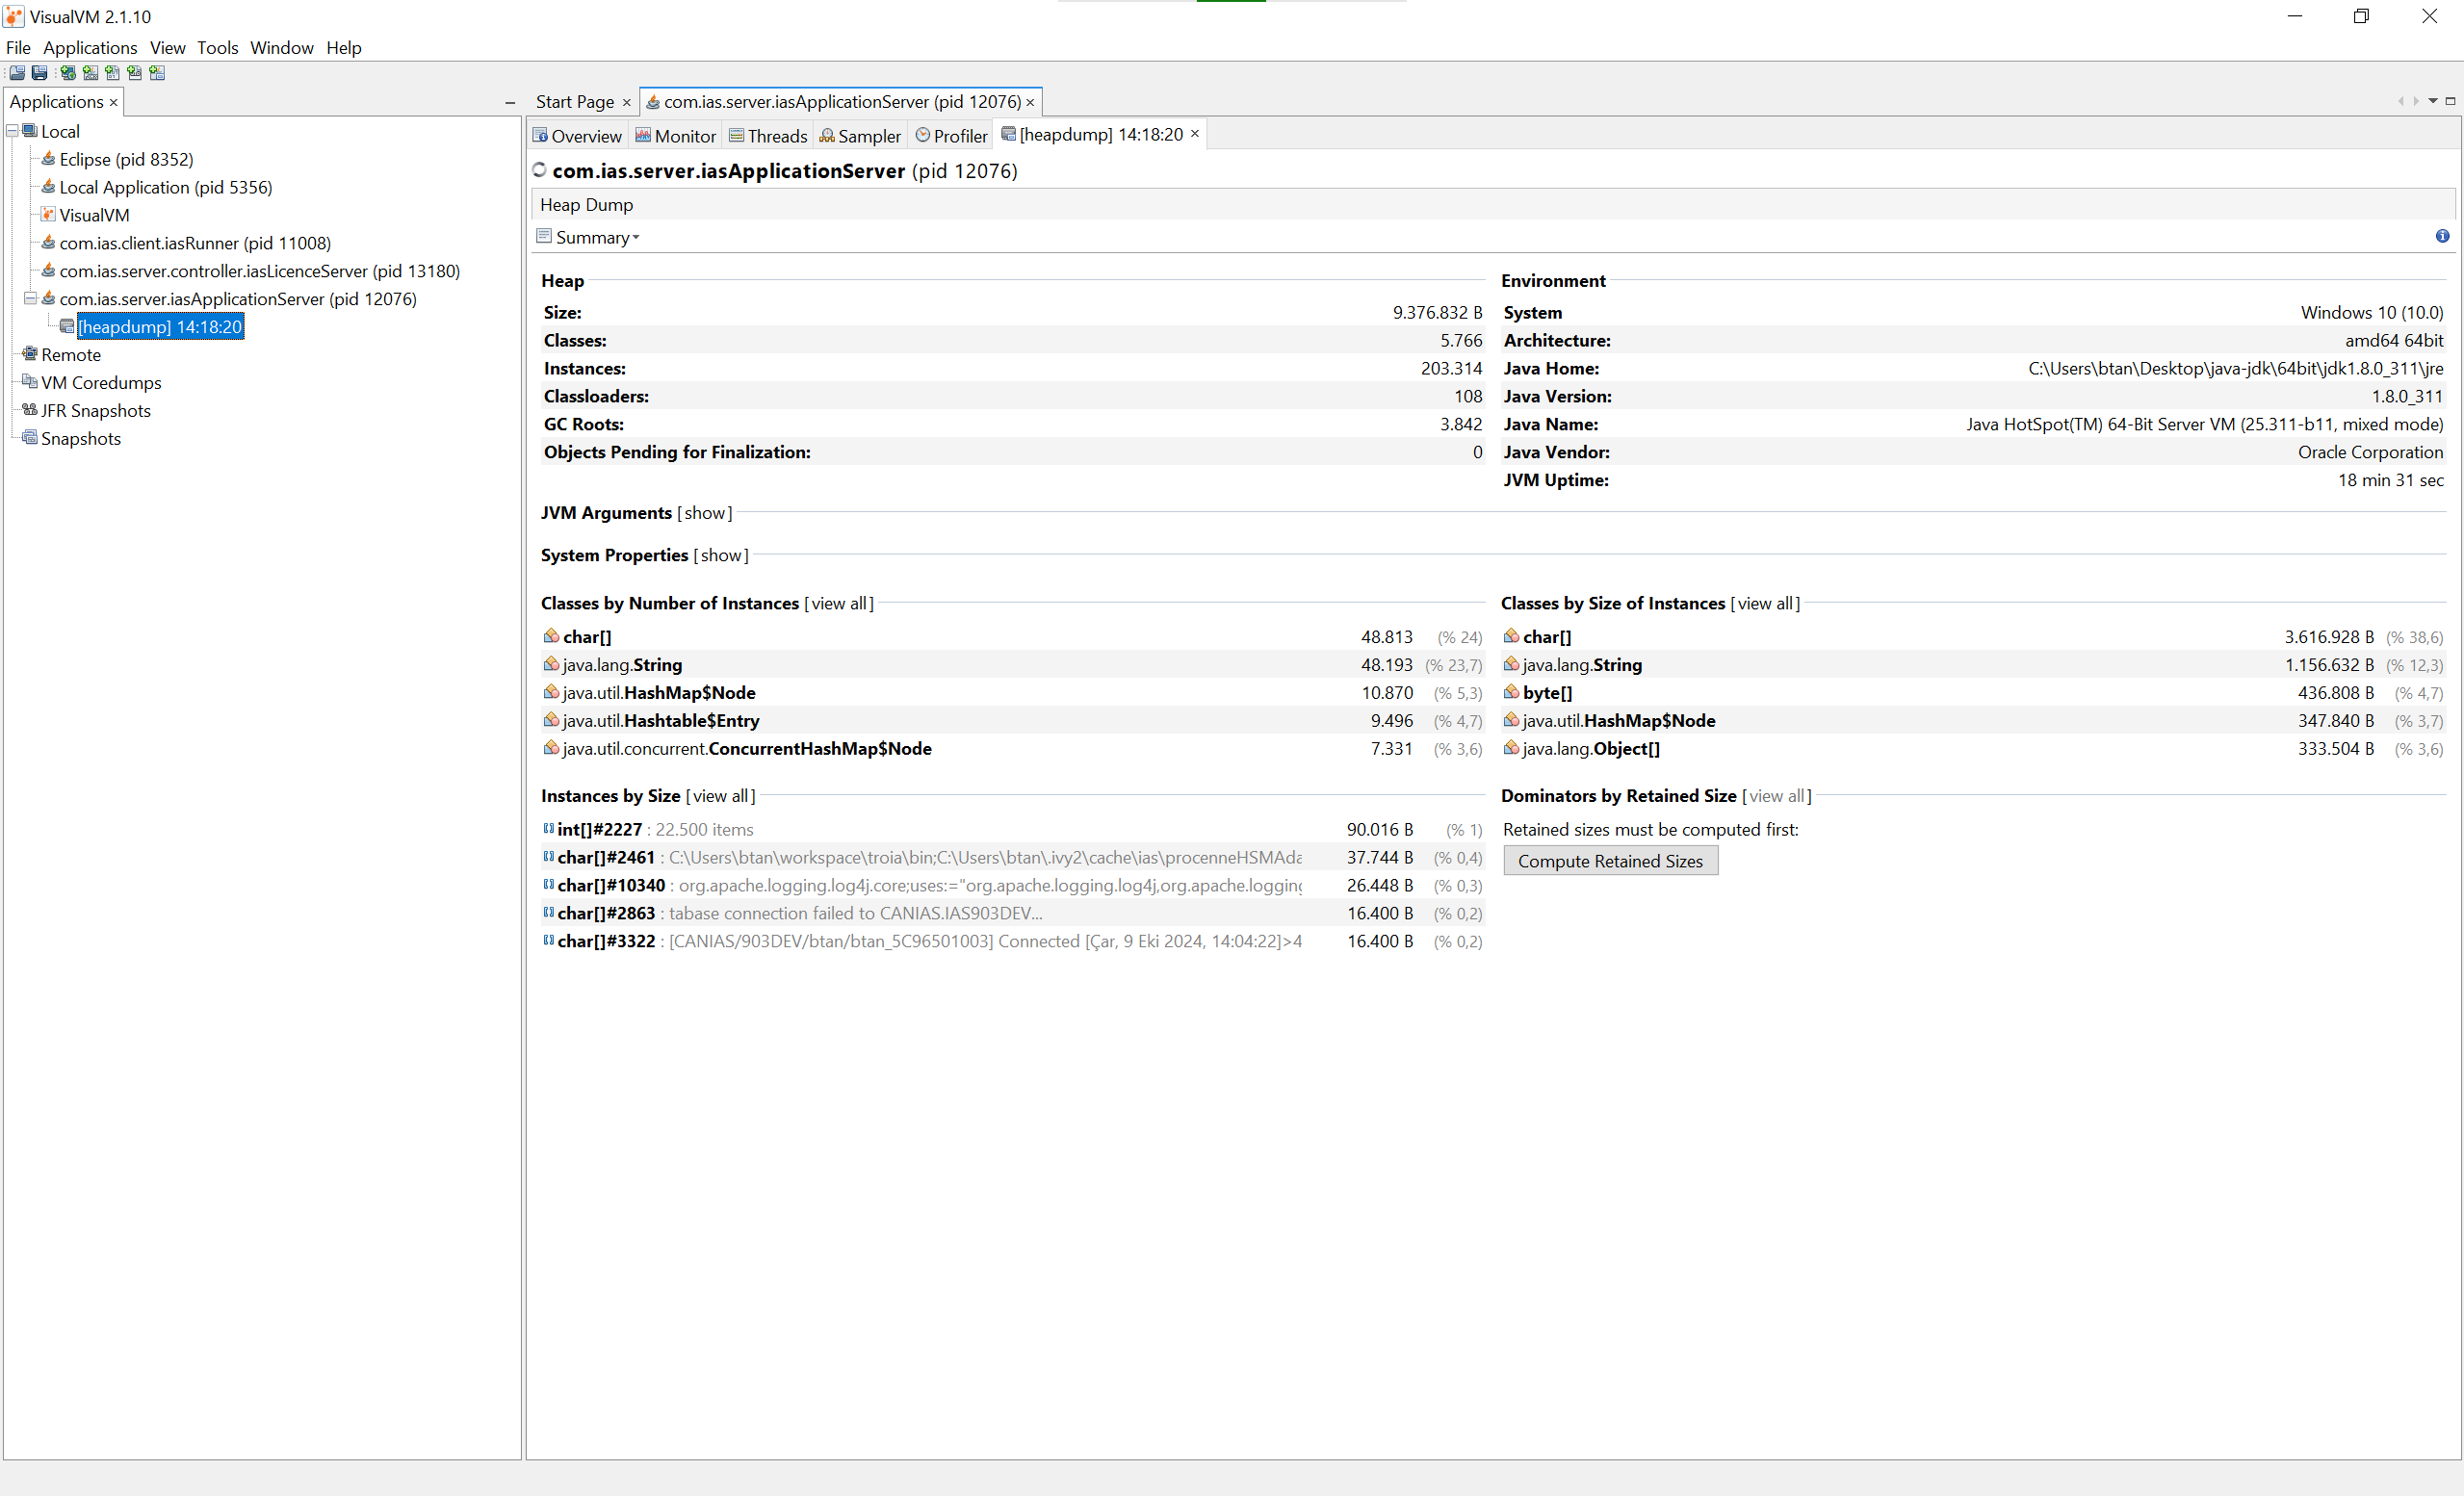Click the java.util.Hashtable$Entry class icon
Viewport: 2464px width, 1496px height.
pyautogui.click(x=551, y=719)
